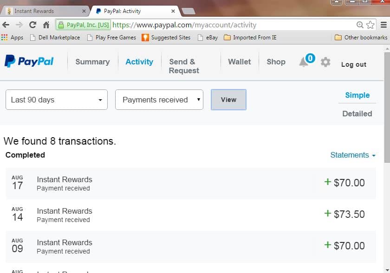This screenshot has height=273, width=390.
Task: Open the Last 90 days dropdown
Action: 57,100
